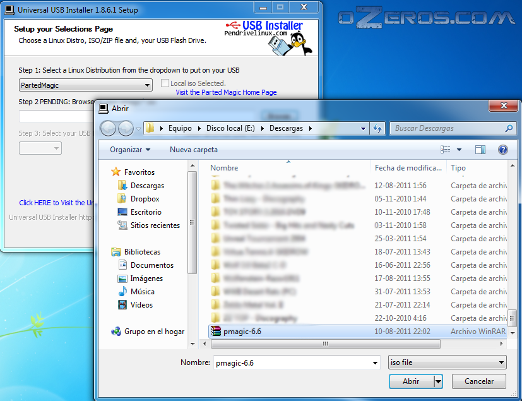Screen dimensions: 522x401
Task: Select the pmagic-6.6 WinRAR archive file
Action: click(x=357, y=332)
